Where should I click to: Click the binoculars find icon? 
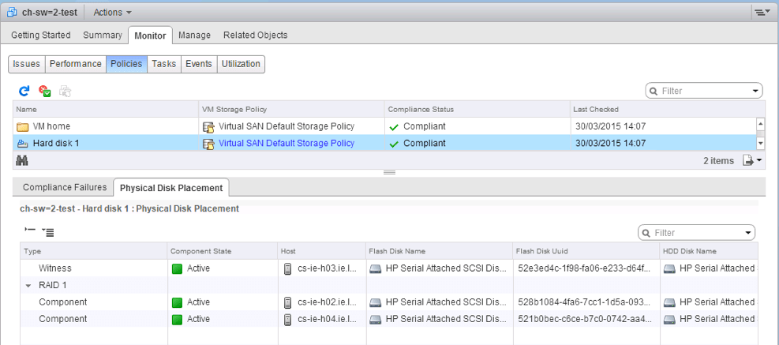click(x=23, y=160)
